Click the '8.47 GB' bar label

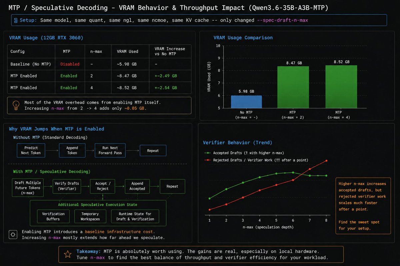click(294, 62)
